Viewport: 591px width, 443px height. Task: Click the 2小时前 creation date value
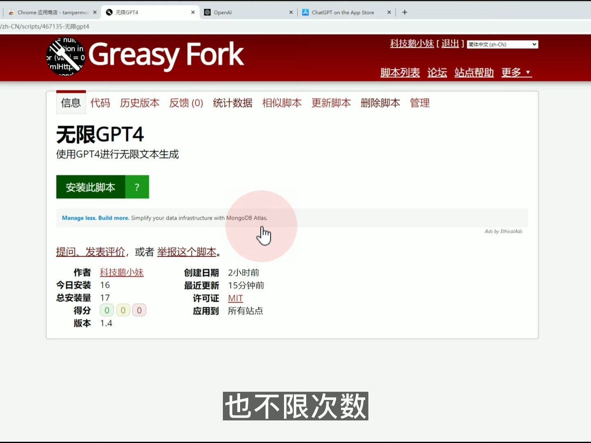[243, 273]
